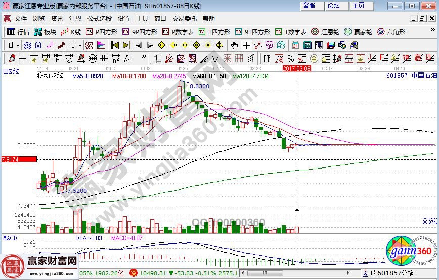Viewport: 439px width, 280px height.
Task: Toggle the 板块 sector view button
Action: 45,32
